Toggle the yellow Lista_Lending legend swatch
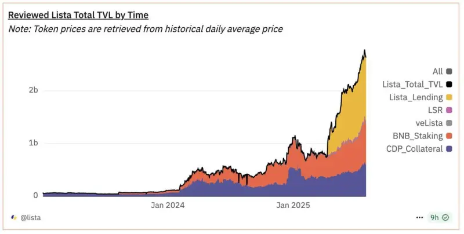The width and height of the screenshot is (464, 234). click(448, 97)
